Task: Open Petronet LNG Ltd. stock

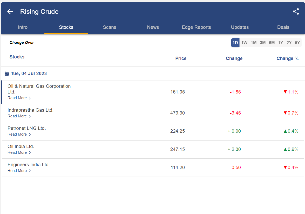Action: 27,128
